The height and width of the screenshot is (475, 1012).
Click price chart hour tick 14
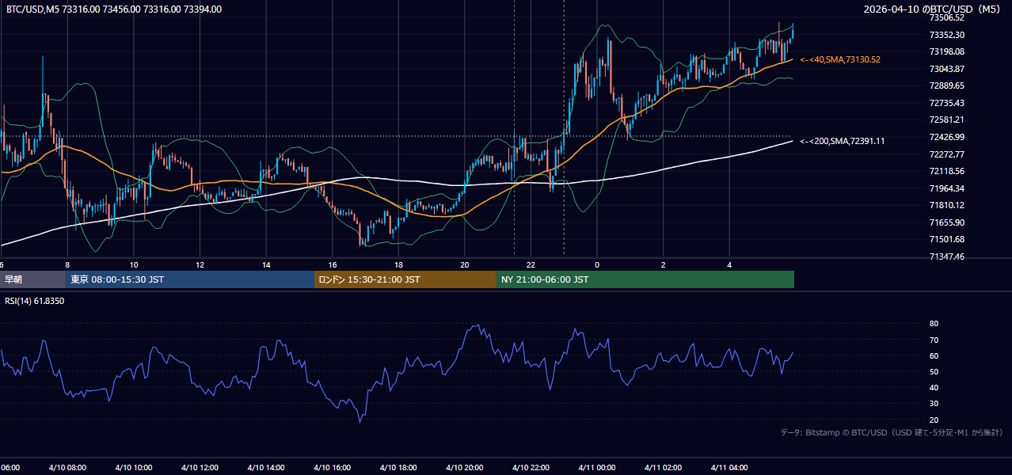click(x=266, y=265)
